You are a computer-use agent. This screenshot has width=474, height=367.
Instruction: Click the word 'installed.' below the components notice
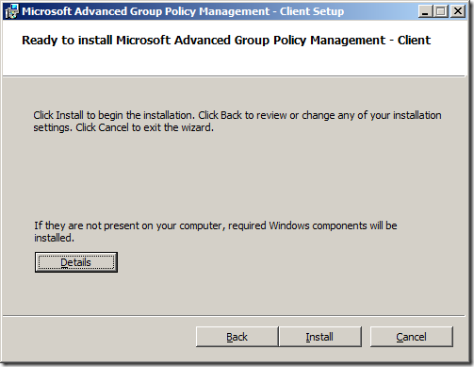click(x=54, y=238)
